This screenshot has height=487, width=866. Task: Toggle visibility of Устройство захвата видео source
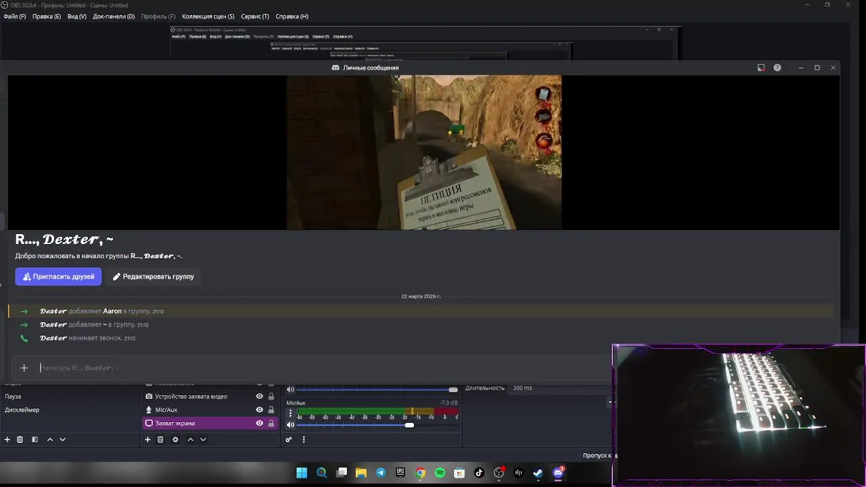[259, 396]
